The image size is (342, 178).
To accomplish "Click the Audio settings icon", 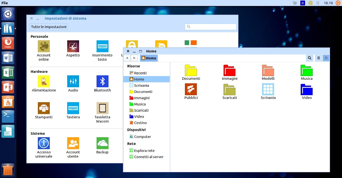I will [x=73, y=81].
